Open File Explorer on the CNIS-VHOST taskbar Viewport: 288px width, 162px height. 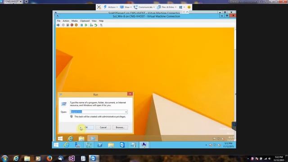[x=111, y=145]
